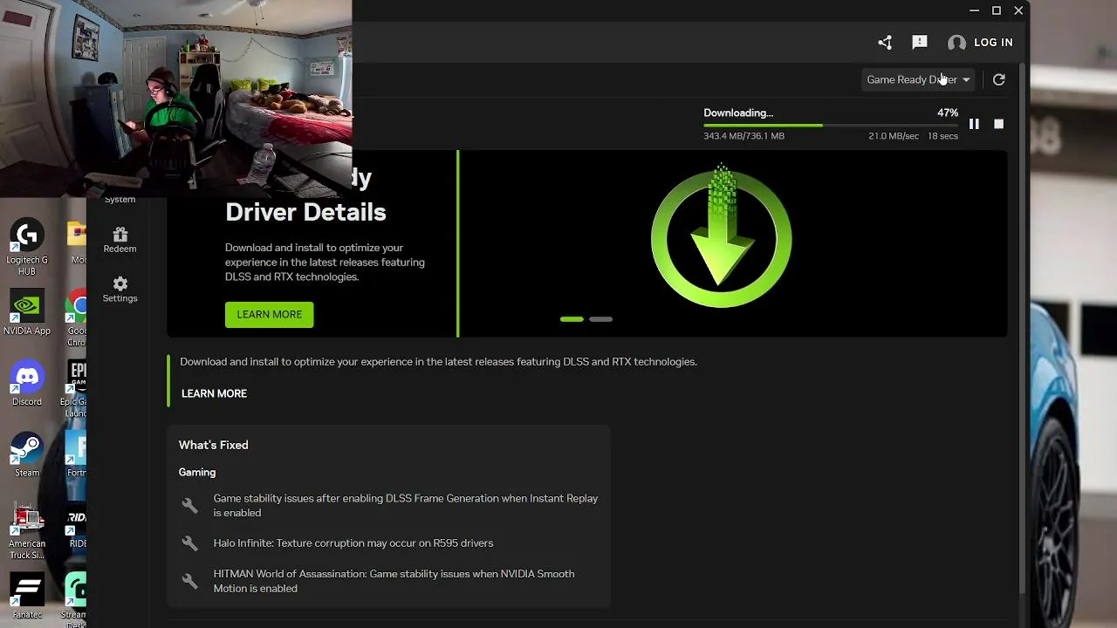Click the Halo Infinite texture corruption fix
This screenshot has width=1117, height=628.
pyautogui.click(x=353, y=543)
